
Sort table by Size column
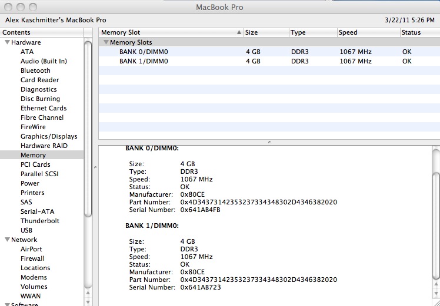(x=266, y=32)
